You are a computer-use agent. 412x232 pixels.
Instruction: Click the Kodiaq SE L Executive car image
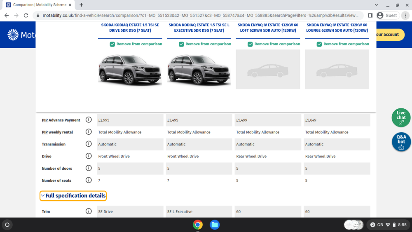point(199,70)
